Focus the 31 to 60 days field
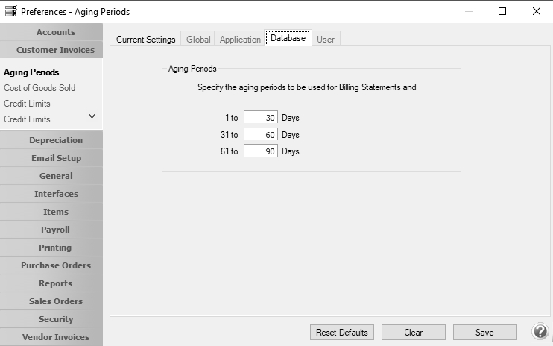Screen dimensions: 553x346 pos(260,135)
